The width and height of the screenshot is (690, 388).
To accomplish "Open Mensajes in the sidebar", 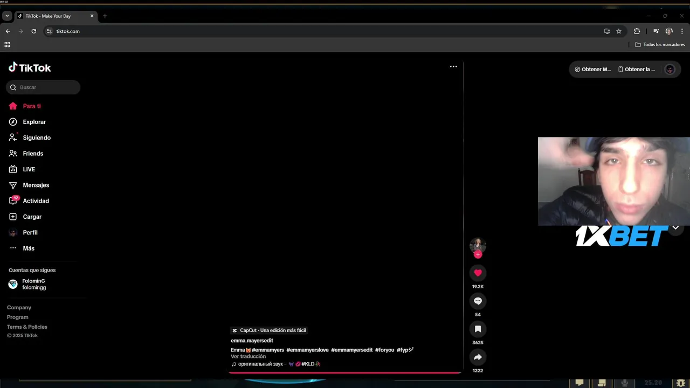I will pyautogui.click(x=29, y=185).
